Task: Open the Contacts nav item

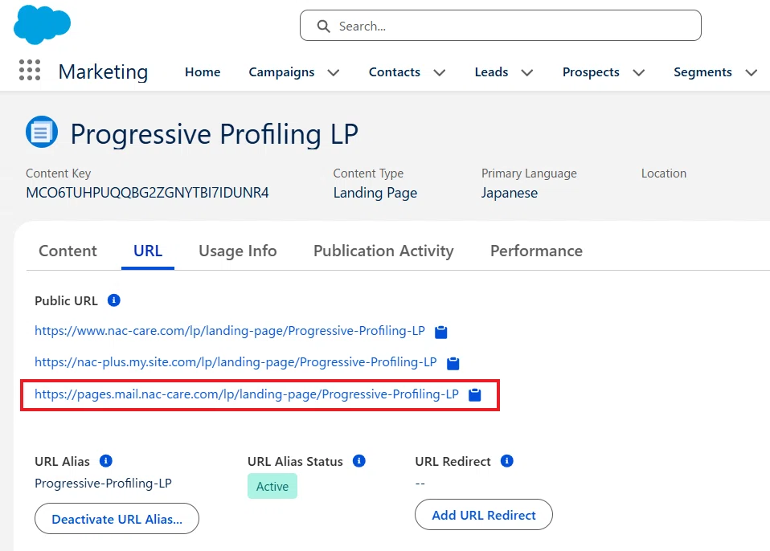Action: pos(395,72)
